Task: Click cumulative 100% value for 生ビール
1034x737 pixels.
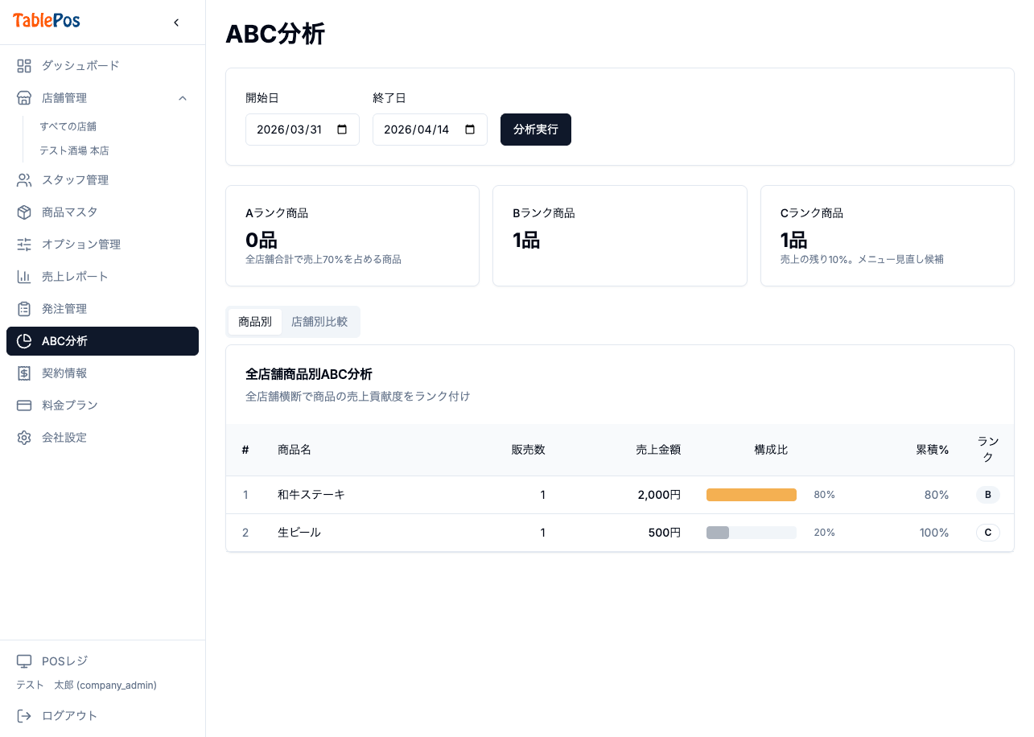Action: click(934, 533)
